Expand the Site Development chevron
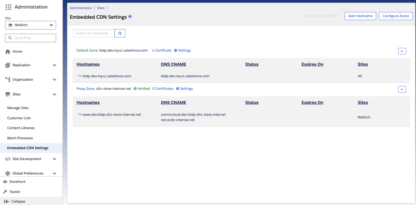This screenshot has width=416, height=205. click(54, 159)
